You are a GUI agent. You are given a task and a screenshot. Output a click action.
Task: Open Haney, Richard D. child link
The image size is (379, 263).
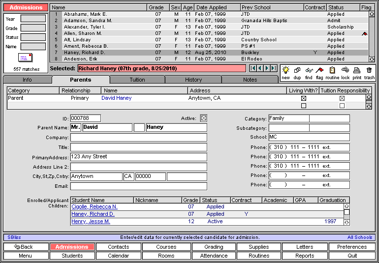click(x=93, y=214)
